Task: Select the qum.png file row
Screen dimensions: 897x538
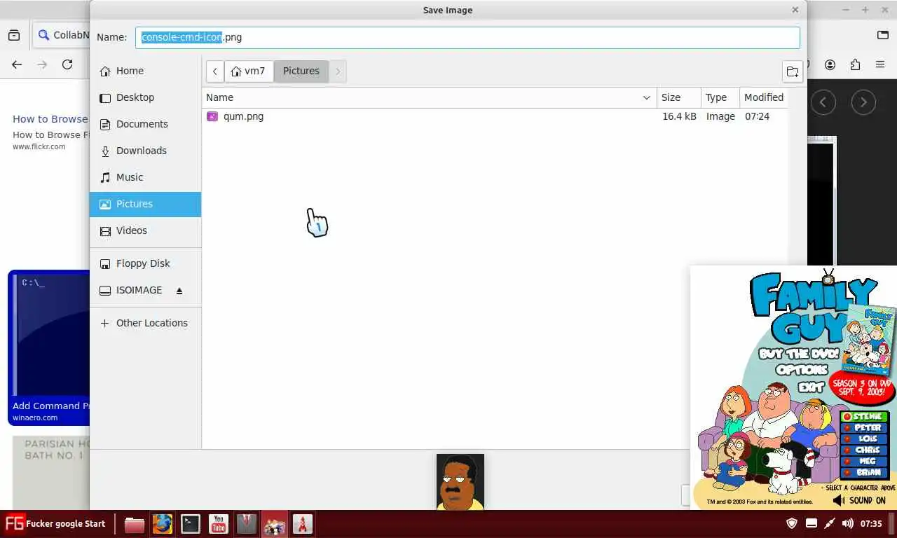Action: (495, 116)
